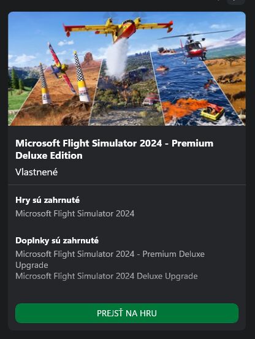This screenshot has width=255, height=339.
Task: Click the white water drop plume
Action: click(x=116, y=58)
